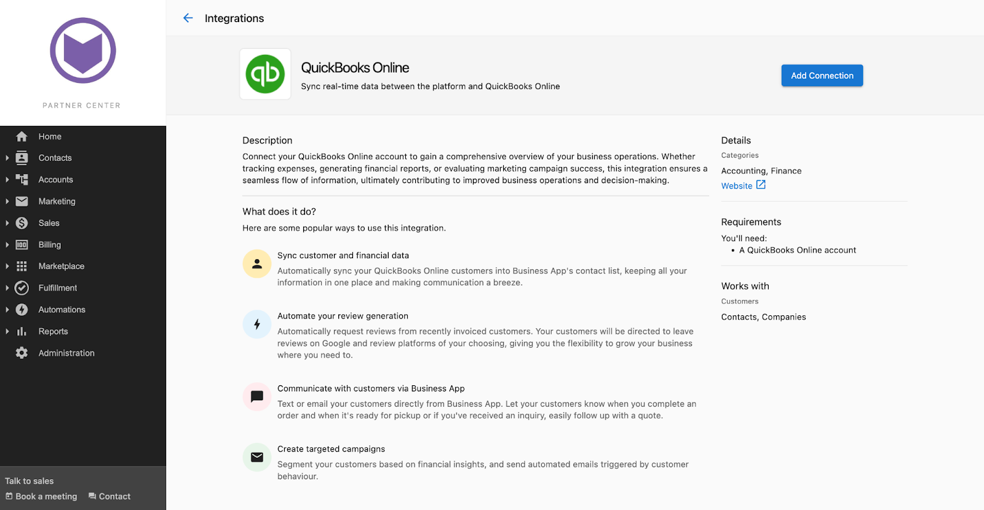Click the QuickBooks Online heading

tap(355, 68)
